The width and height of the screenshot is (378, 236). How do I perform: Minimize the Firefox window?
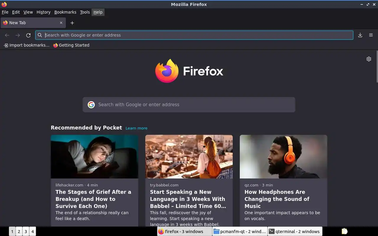coord(362,4)
